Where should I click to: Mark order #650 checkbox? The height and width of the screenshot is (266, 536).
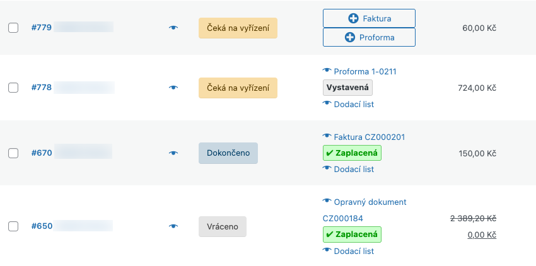click(x=13, y=226)
